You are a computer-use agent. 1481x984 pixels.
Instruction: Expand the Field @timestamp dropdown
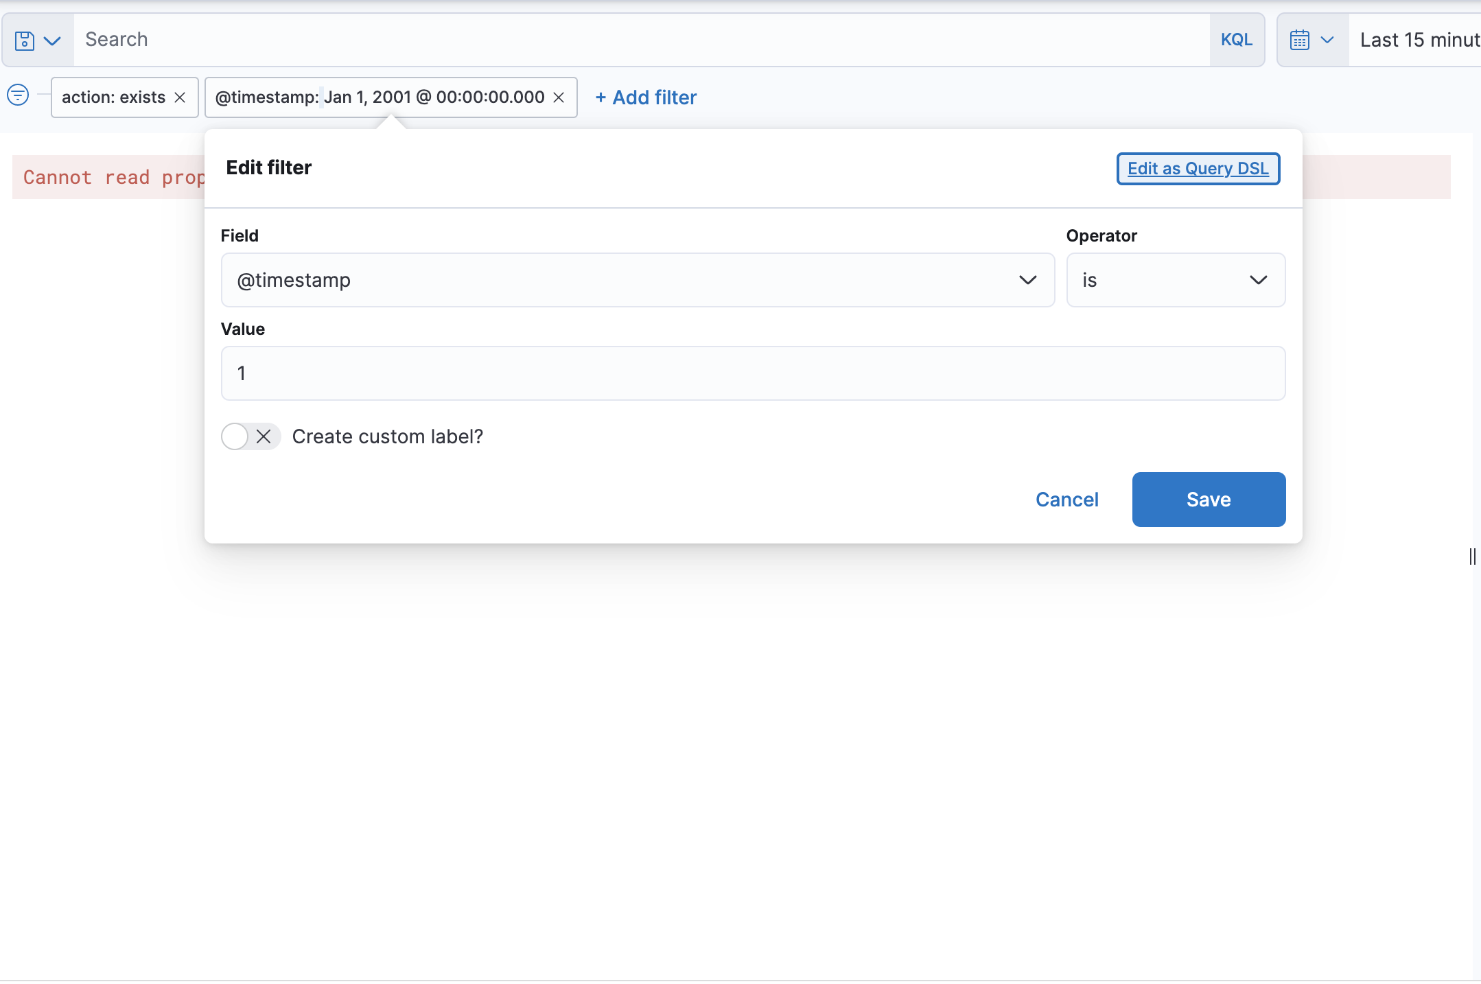(x=637, y=280)
